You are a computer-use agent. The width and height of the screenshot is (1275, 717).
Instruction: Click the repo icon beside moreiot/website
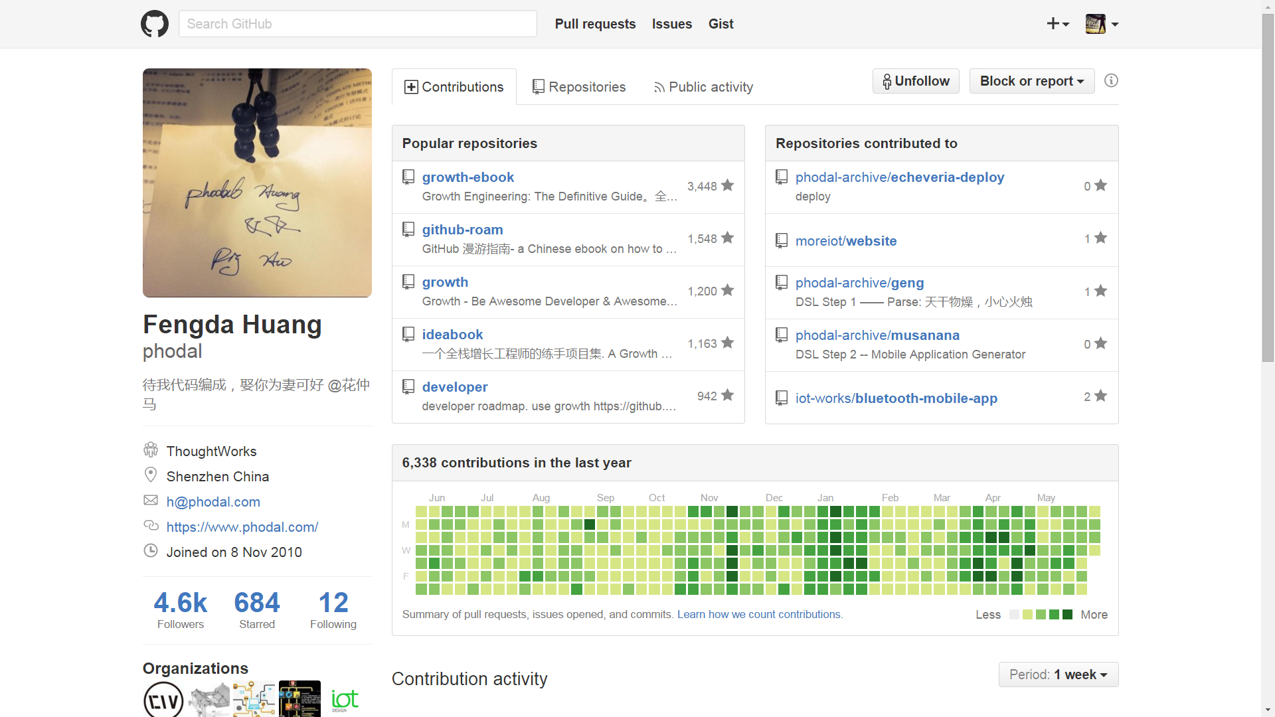click(782, 240)
